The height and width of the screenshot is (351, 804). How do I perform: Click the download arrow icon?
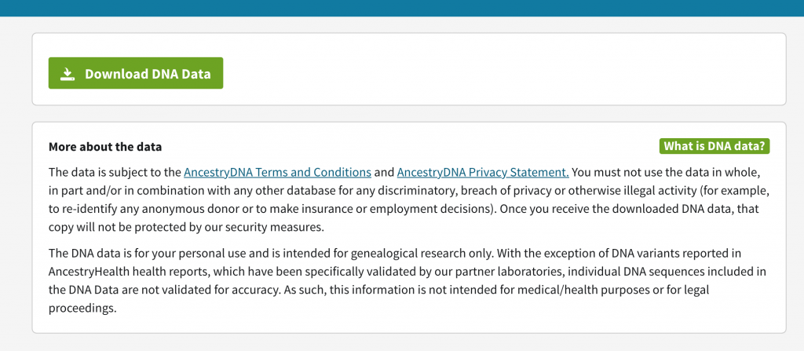pos(68,74)
